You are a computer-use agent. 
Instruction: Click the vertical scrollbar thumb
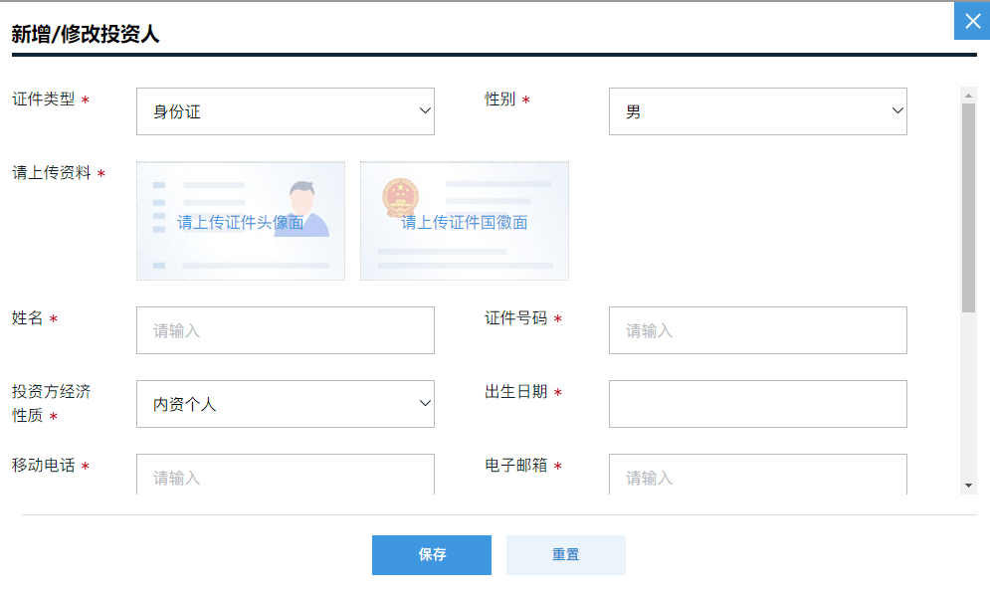[968, 208]
